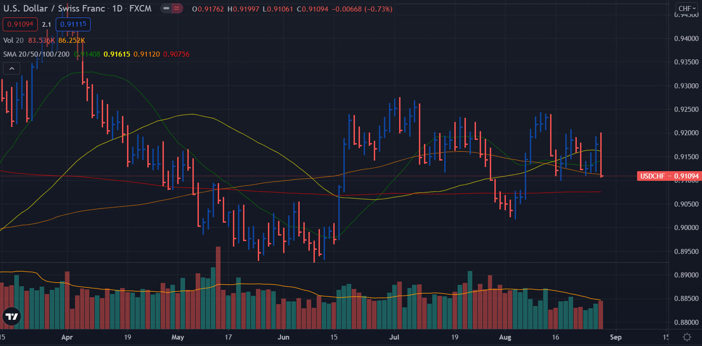This screenshot has width=702, height=346.
Task: Click the USDCHF price flag on the right axis
Action: click(x=668, y=176)
